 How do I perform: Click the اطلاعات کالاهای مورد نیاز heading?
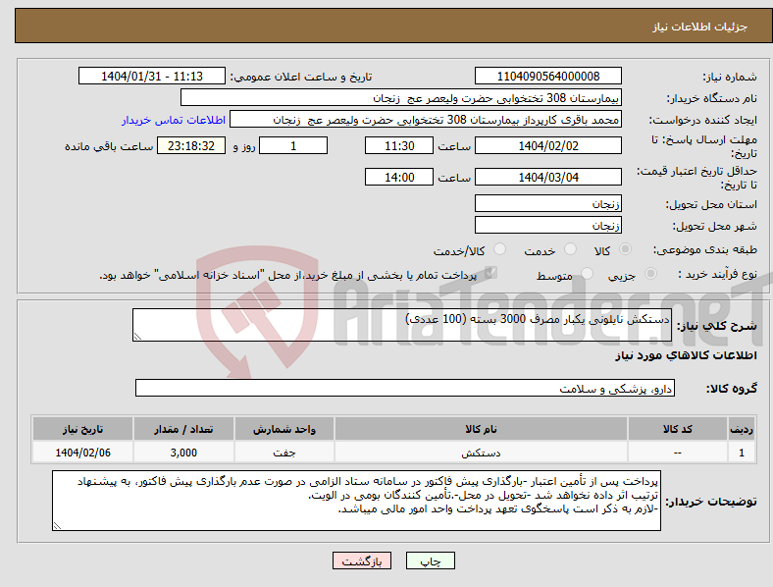pyautogui.click(x=686, y=355)
